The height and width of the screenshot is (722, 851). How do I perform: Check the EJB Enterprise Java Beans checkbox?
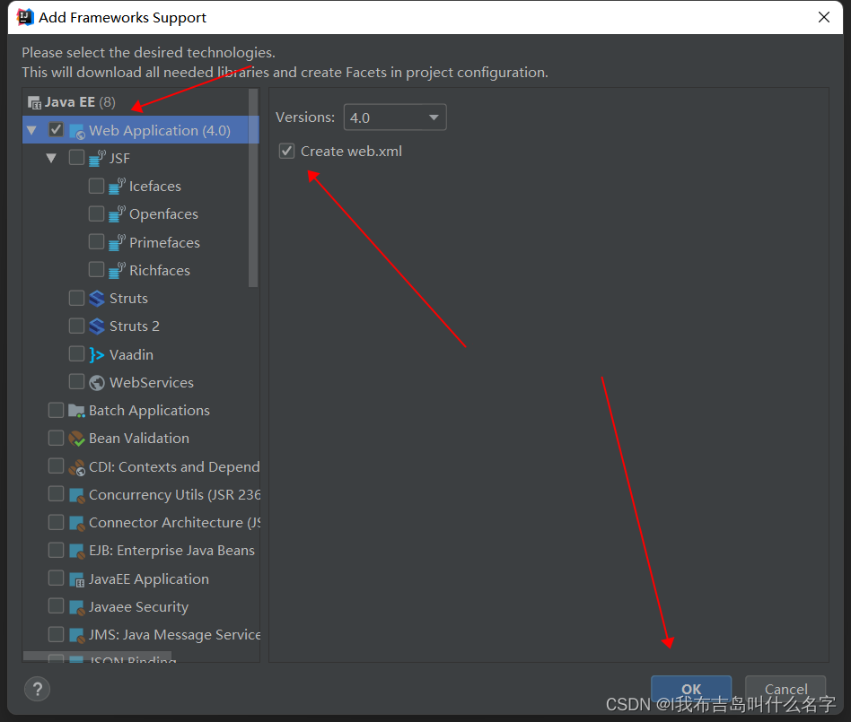click(56, 550)
